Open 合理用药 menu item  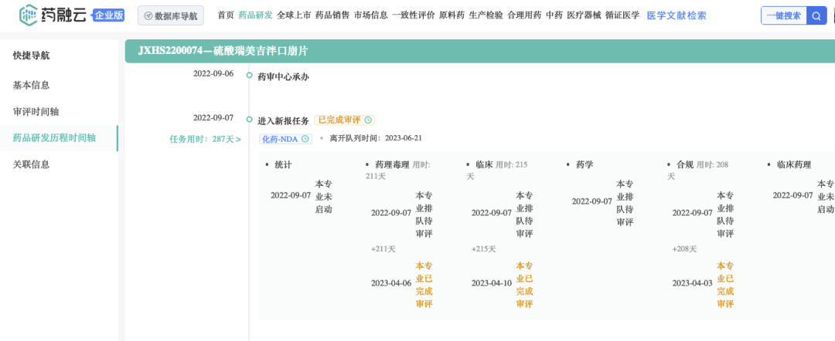tap(524, 15)
